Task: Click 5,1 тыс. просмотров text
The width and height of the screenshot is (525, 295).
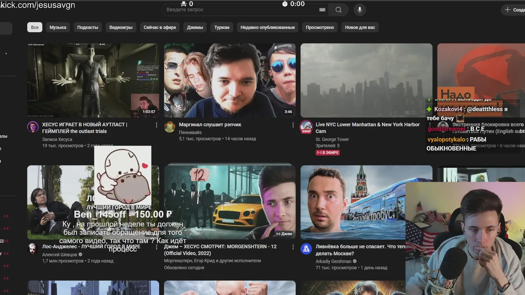Action: pyautogui.click(x=200, y=139)
